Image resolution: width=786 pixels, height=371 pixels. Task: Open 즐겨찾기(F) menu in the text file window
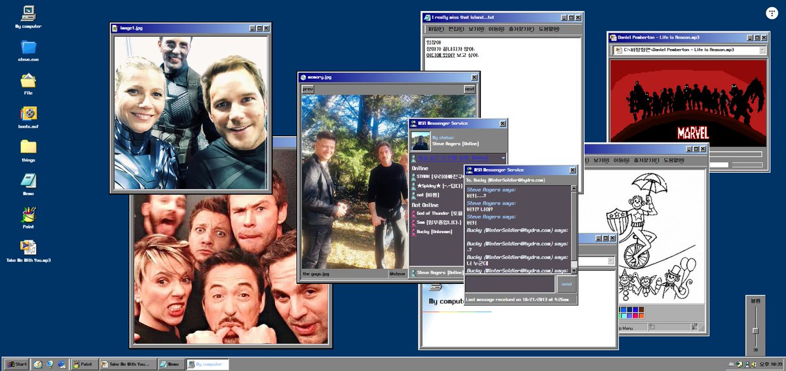point(522,29)
